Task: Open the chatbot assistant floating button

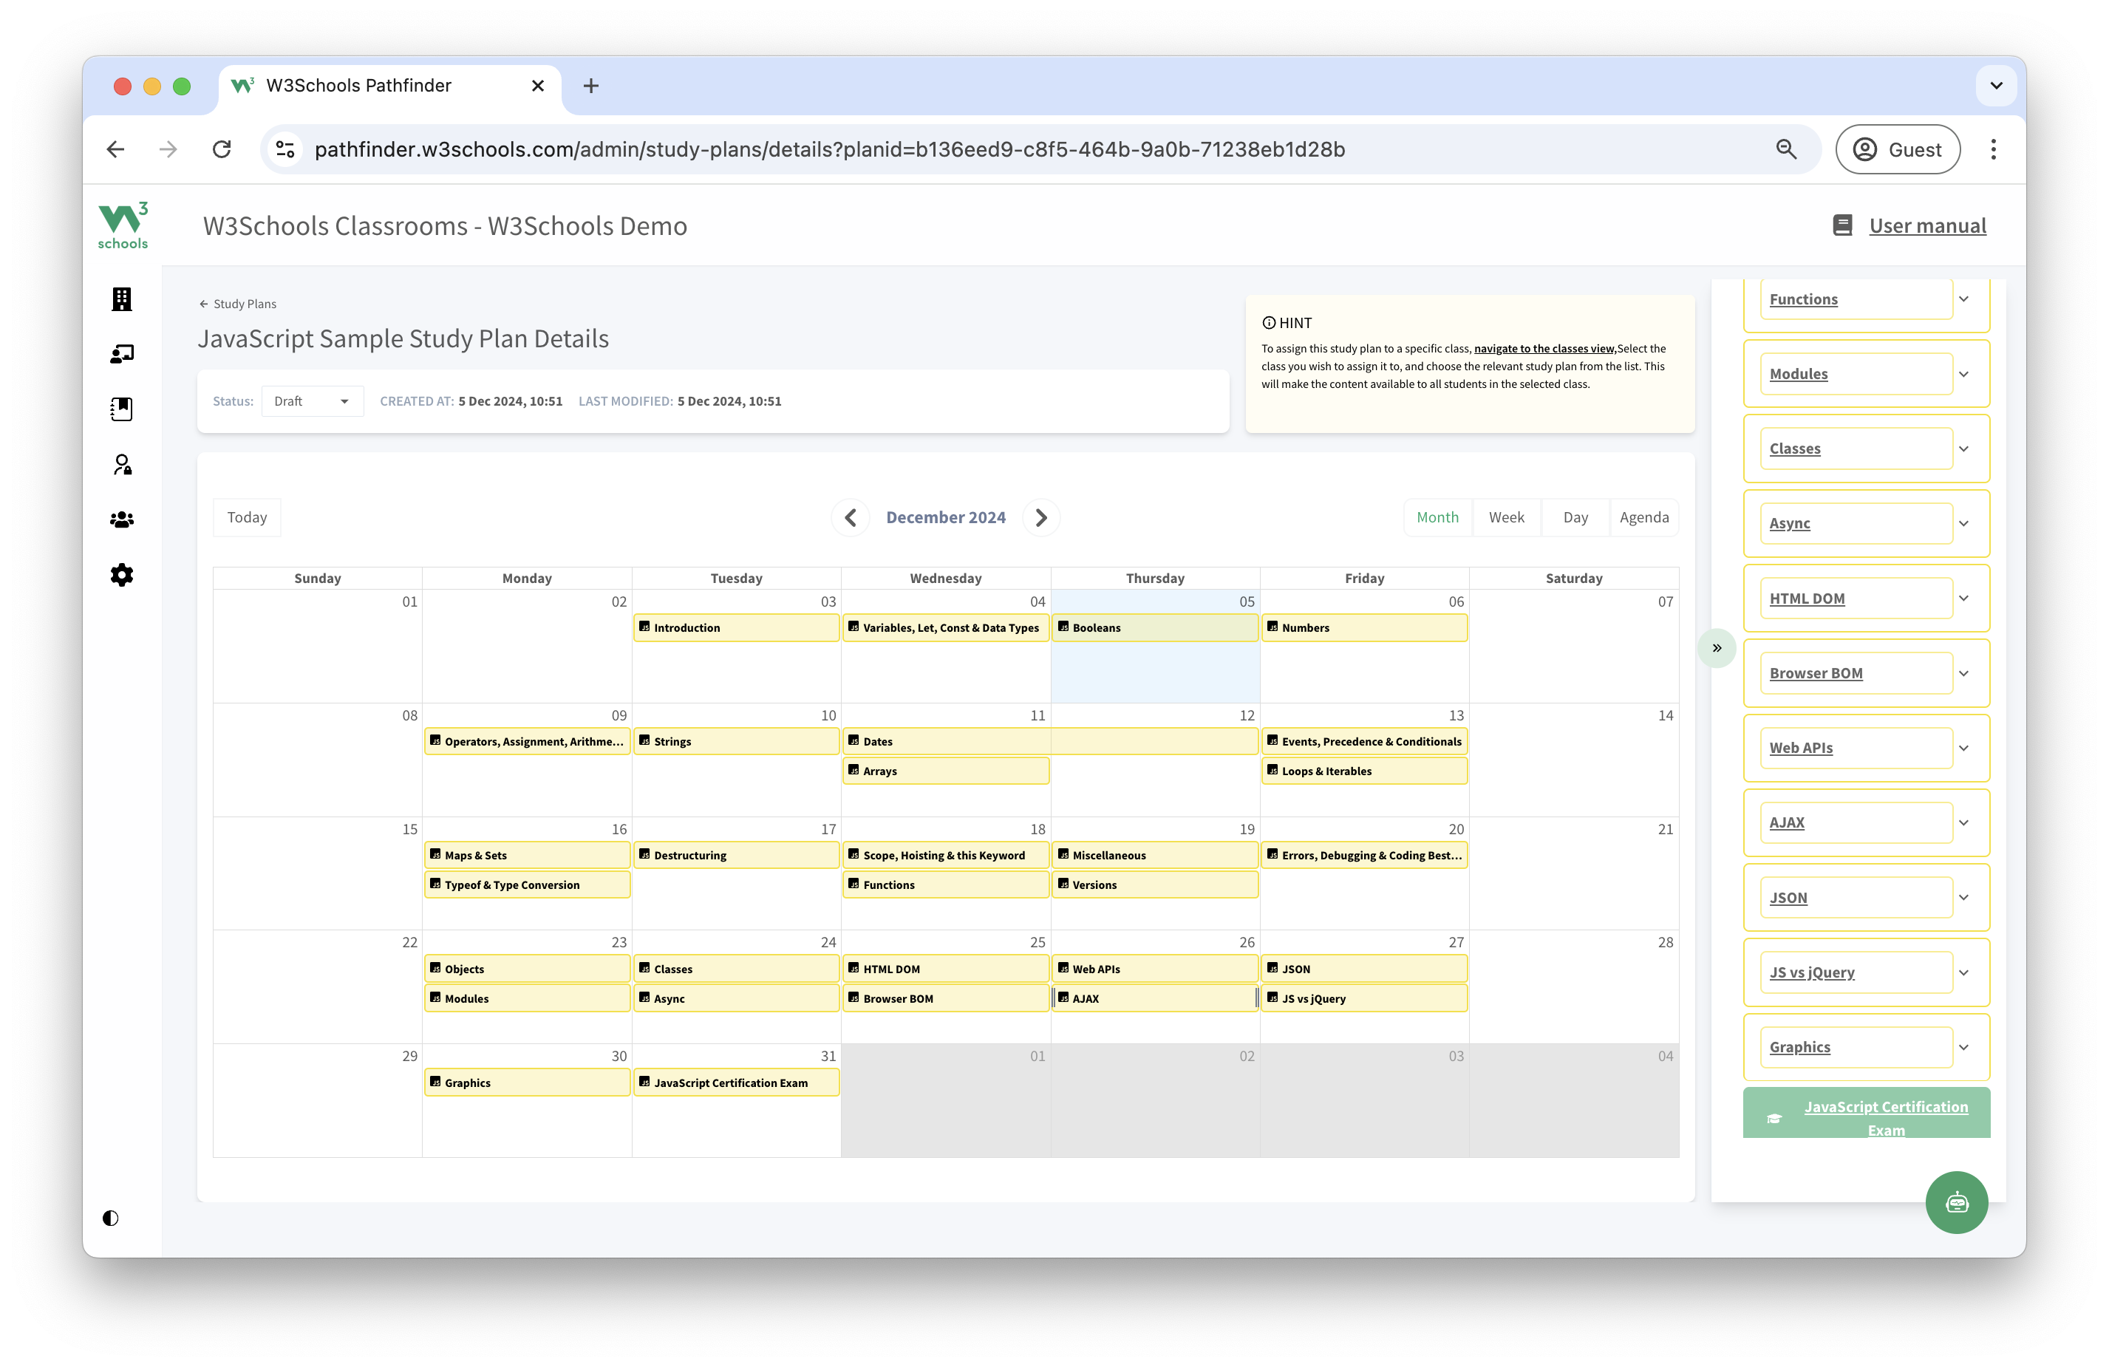Action: [x=1956, y=1202]
